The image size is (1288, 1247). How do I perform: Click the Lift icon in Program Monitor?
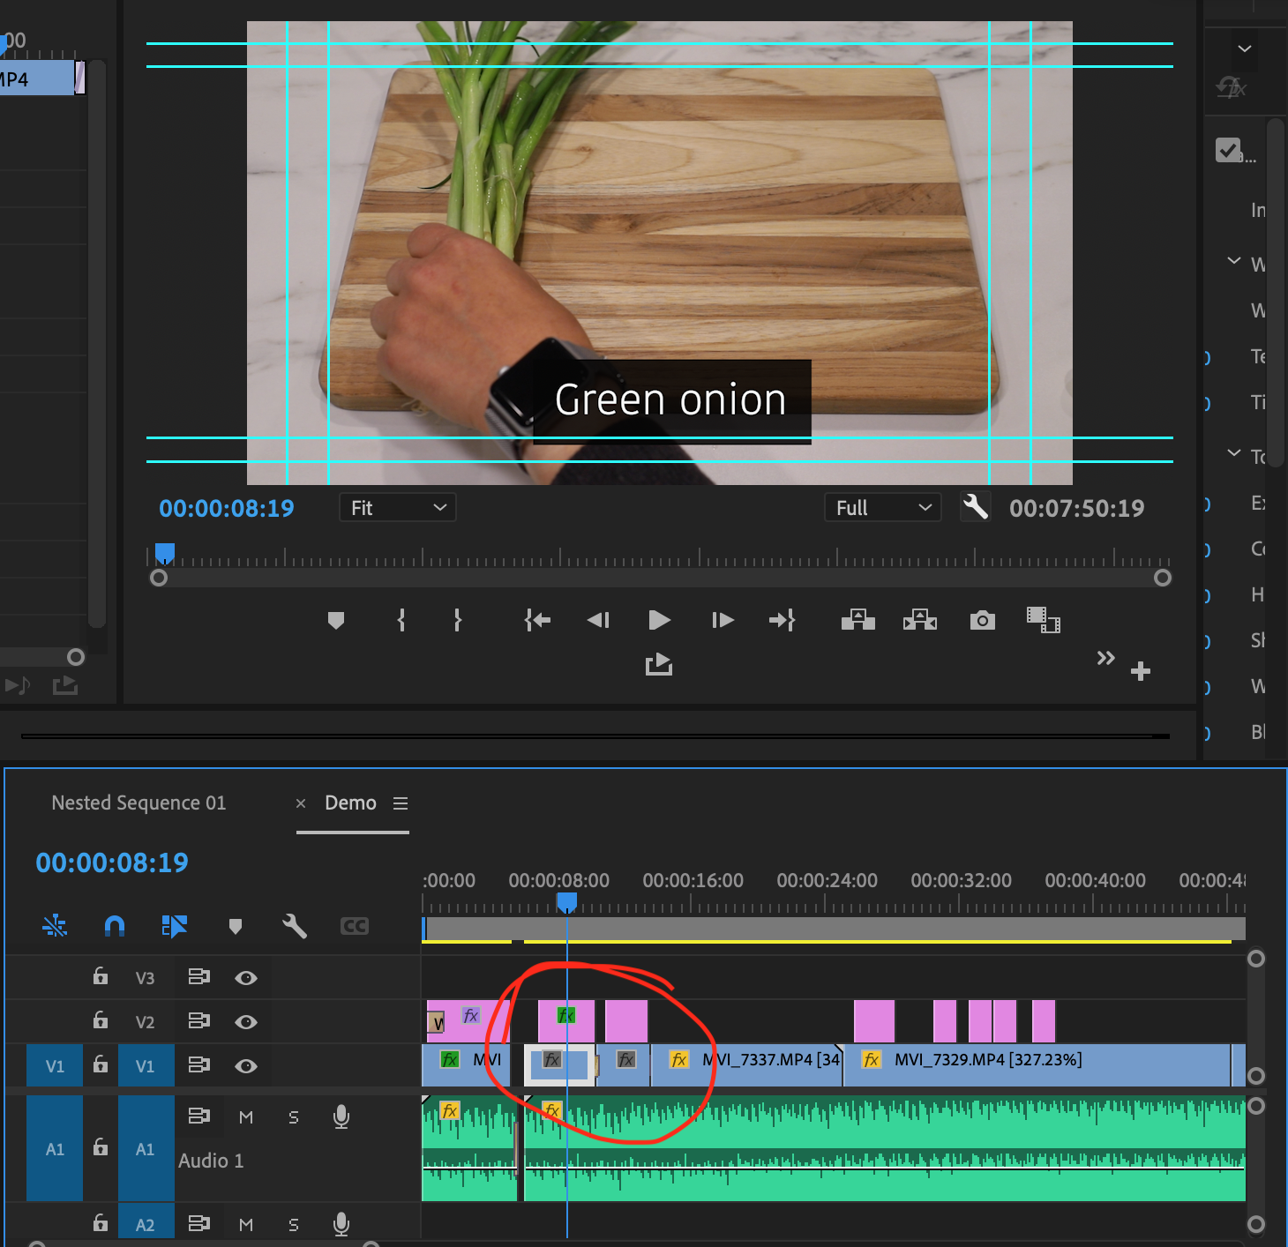[857, 620]
